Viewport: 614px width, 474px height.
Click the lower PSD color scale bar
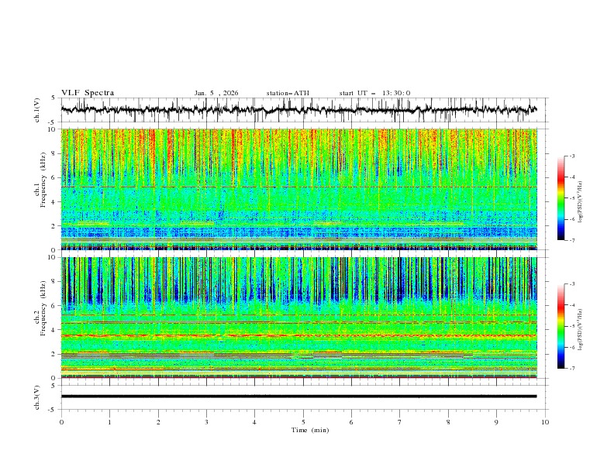tap(561, 326)
